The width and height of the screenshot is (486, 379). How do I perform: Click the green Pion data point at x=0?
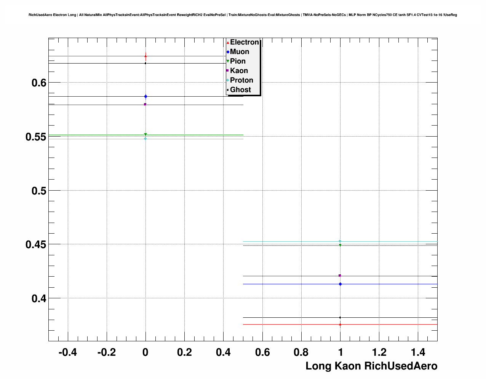point(145,134)
